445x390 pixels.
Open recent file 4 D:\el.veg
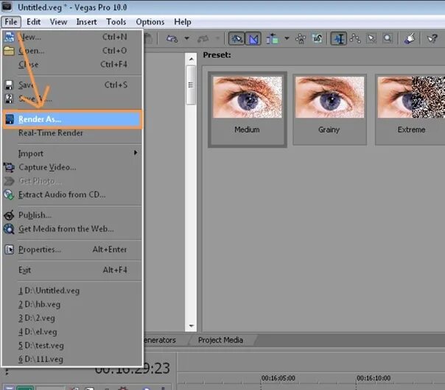(72, 332)
